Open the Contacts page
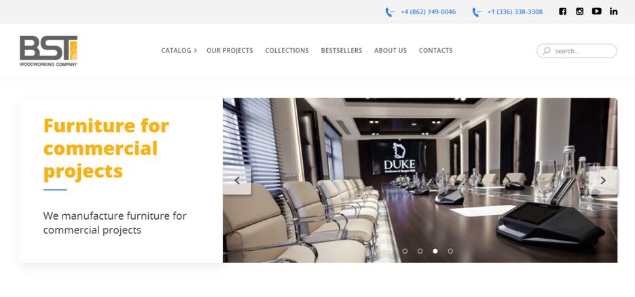The image size is (635, 297). pos(436,50)
